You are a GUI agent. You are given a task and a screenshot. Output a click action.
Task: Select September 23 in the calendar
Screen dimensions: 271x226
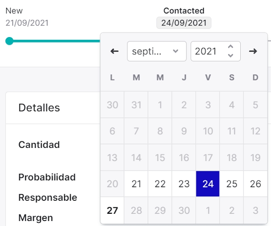184,184
